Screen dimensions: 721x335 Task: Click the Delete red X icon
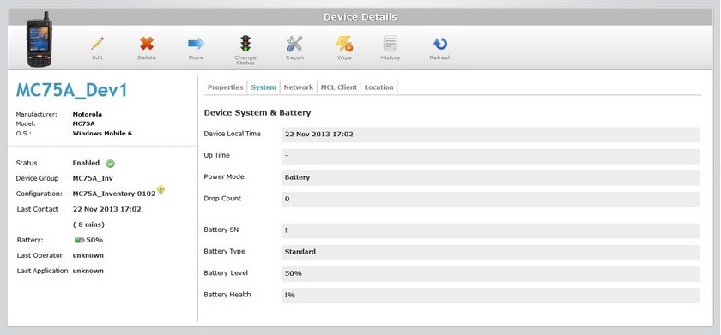147,44
